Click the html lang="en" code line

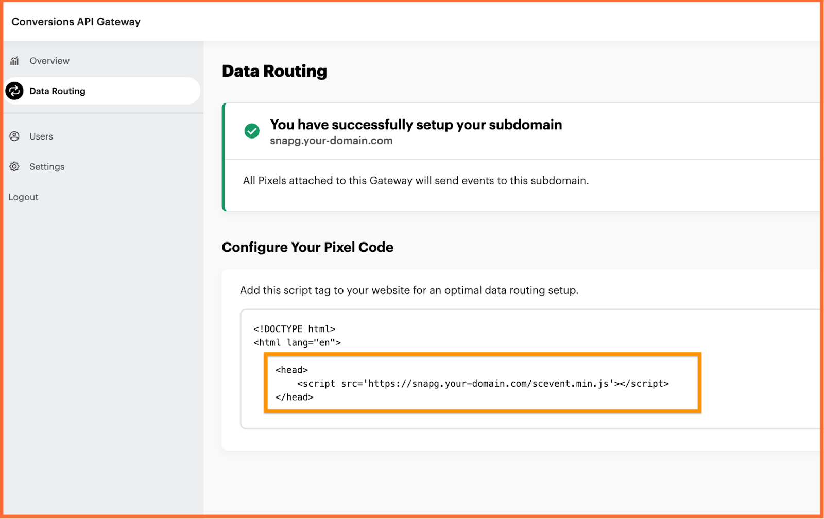point(297,342)
